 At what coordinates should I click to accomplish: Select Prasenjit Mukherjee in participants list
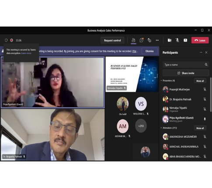pyautogui.click(x=185, y=89)
